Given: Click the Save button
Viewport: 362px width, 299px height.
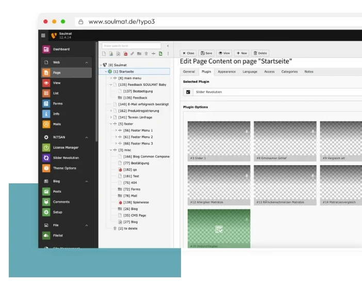Looking at the screenshot, I should tap(206, 53).
